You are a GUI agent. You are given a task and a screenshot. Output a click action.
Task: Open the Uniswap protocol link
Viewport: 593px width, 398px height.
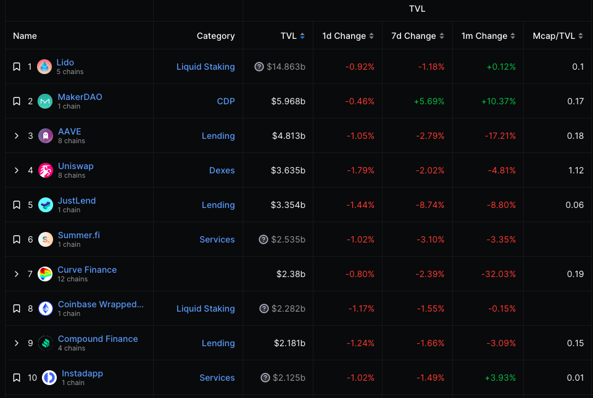(76, 166)
